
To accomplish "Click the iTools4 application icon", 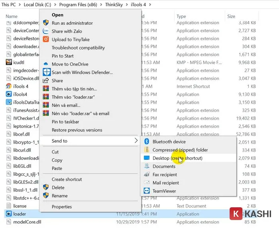I will 9,94.
